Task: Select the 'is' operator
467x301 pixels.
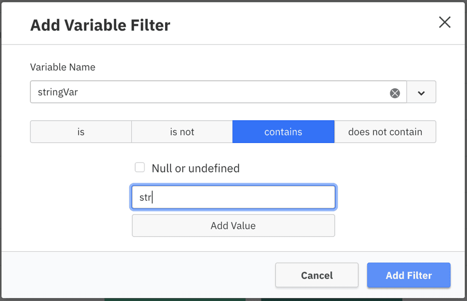Action: pos(81,132)
